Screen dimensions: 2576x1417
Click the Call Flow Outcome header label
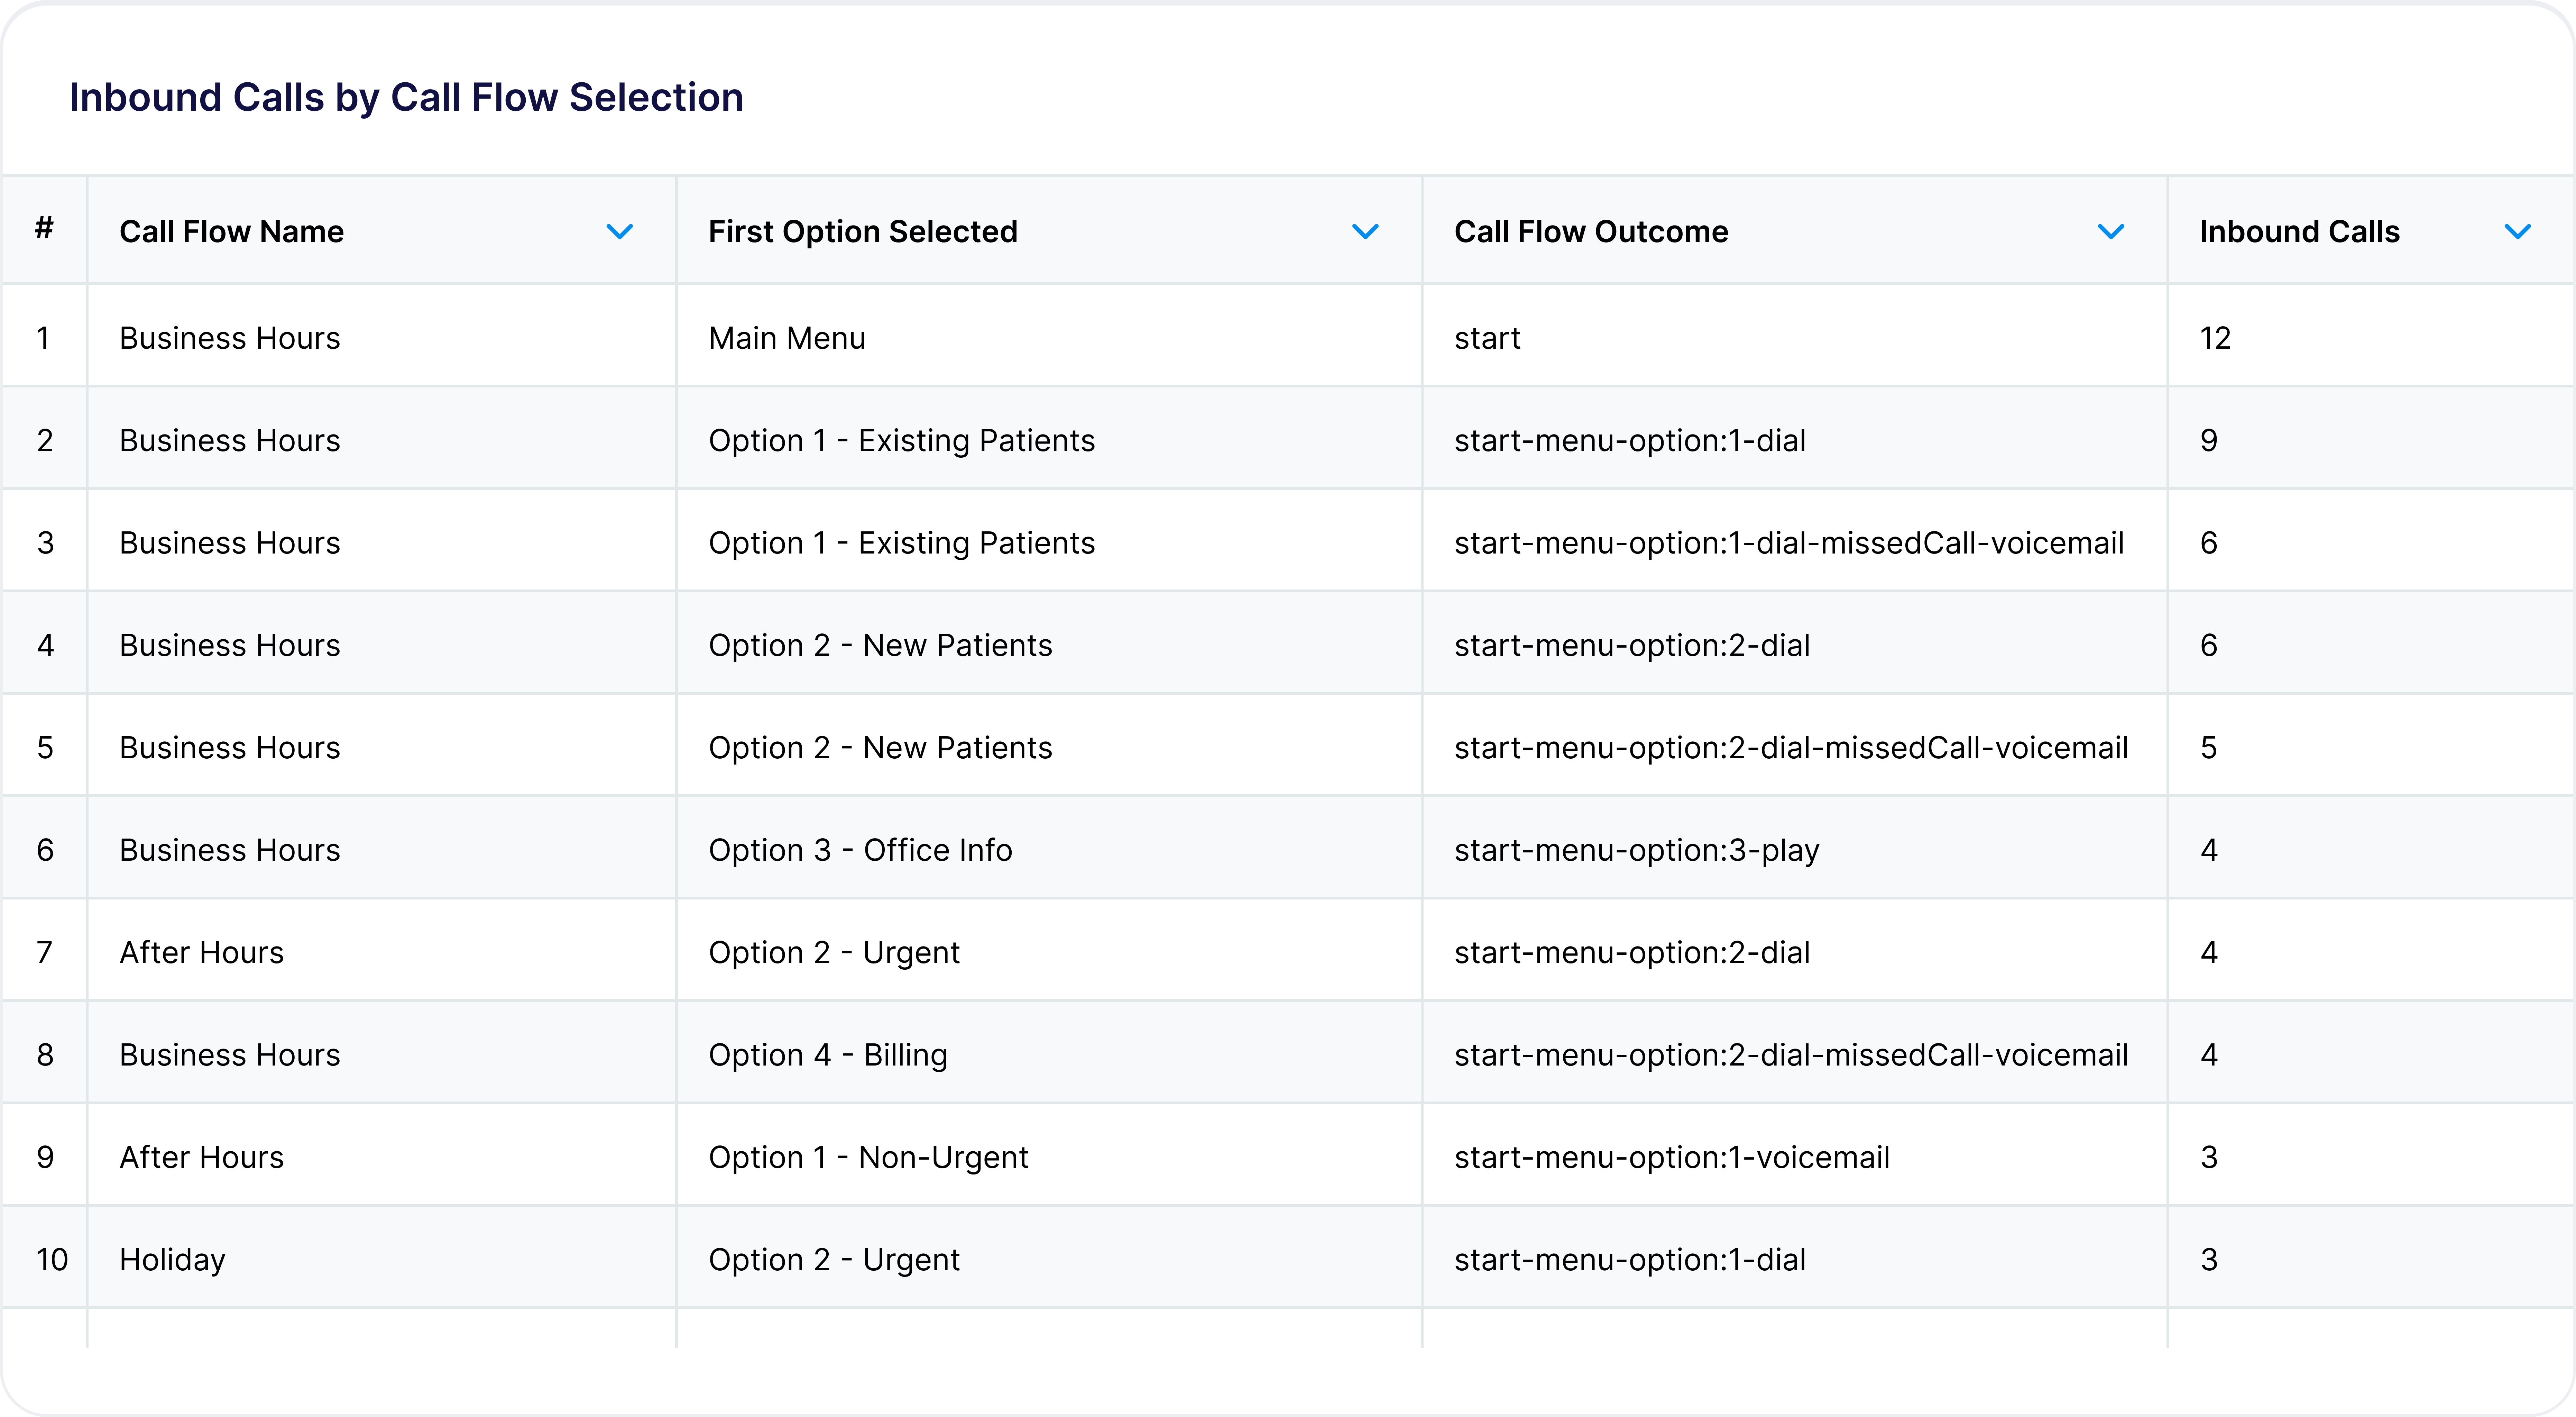click(1591, 232)
